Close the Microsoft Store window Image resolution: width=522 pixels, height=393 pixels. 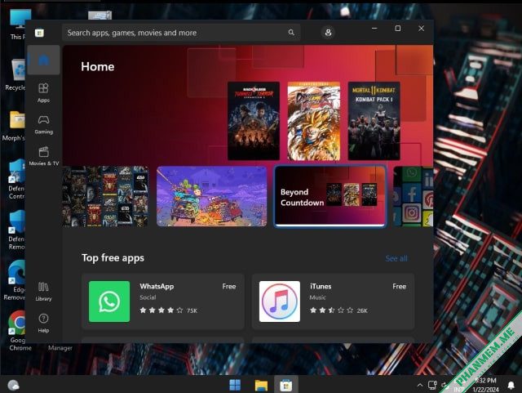pos(421,29)
